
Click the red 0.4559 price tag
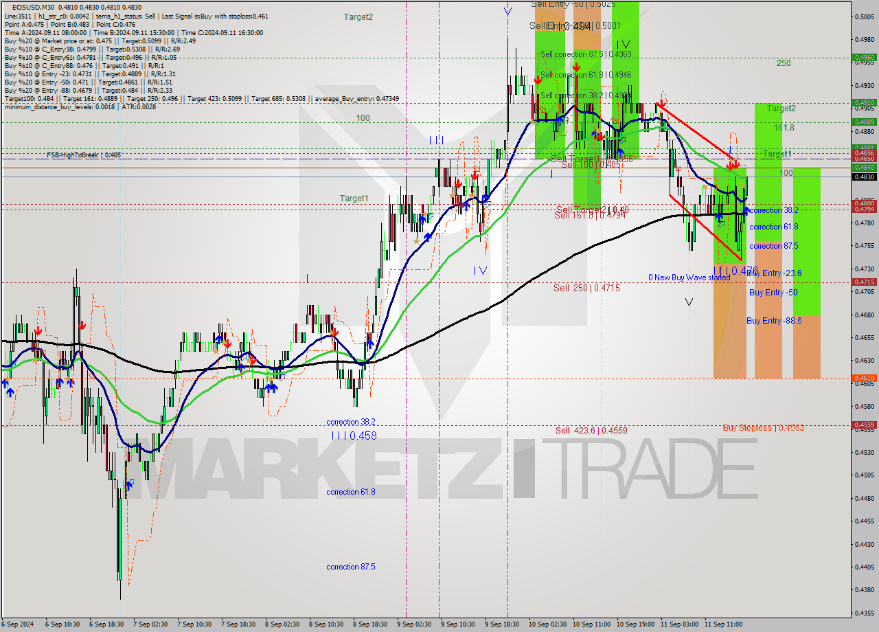pyautogui.click(x=864, y=425)
